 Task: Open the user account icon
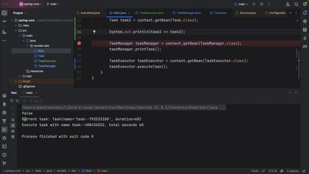pos(288,4)
